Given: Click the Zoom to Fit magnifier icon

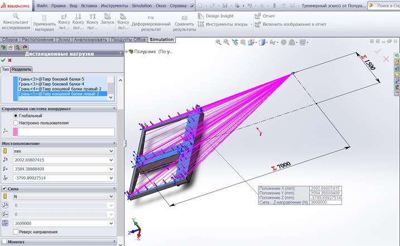Looking at the screenshot, I should coord(219,42).
